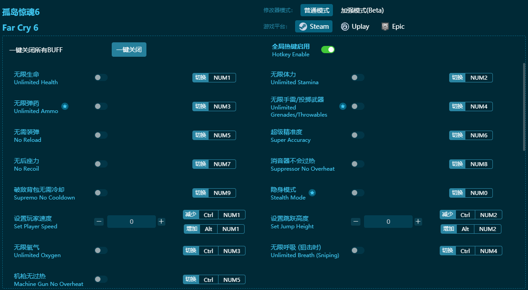This screenshot has height=290, width=528.
Task: Increase Set Jump Height with plus button
Action: click(x=418, y=222)
